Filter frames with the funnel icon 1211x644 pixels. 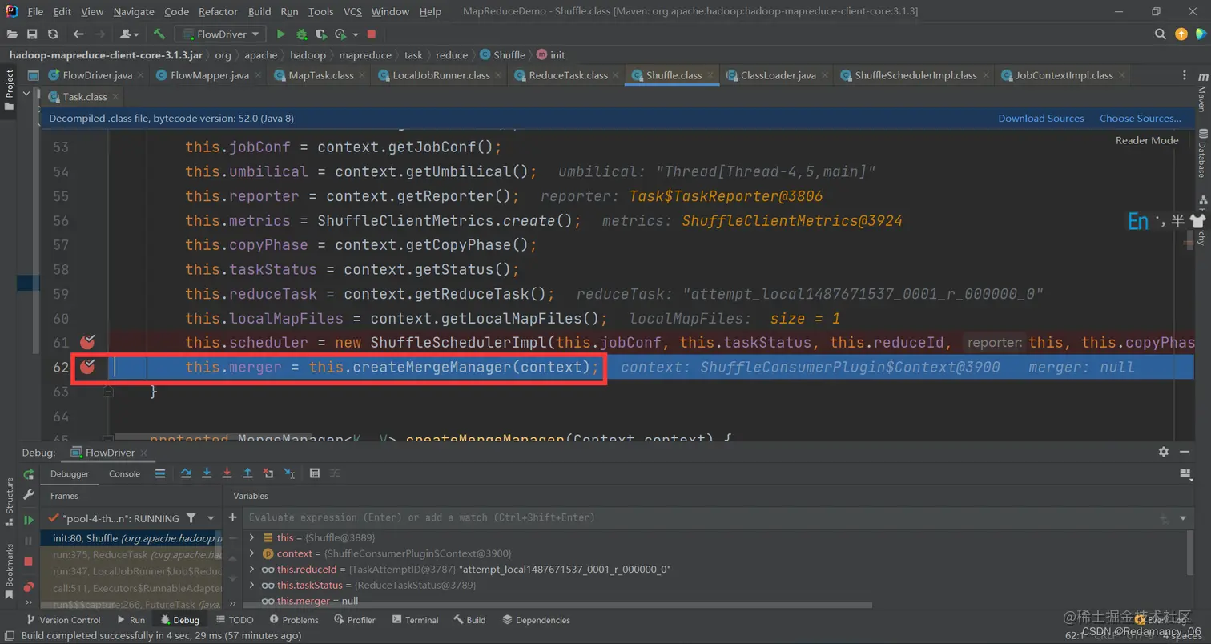[x=191, y=518]
